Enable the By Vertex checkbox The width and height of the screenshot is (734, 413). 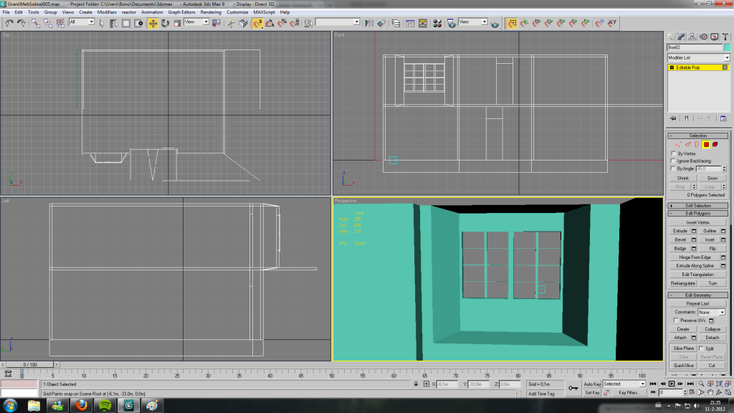click(x=673, y=153)
